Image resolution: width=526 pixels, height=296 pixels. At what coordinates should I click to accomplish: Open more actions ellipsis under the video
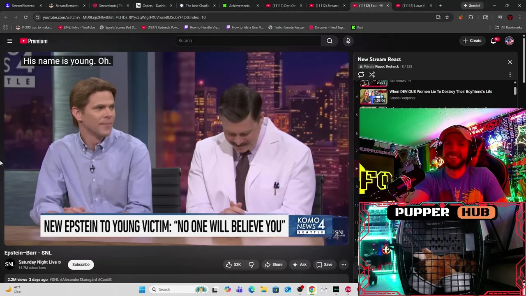pos(344,265)
